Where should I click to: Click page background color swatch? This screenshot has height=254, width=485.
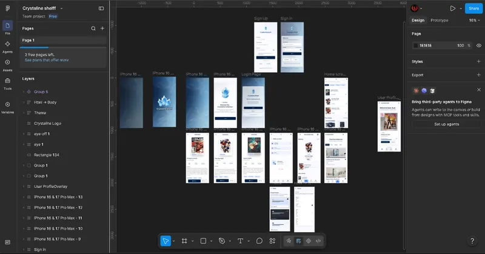tap(415, 45)
